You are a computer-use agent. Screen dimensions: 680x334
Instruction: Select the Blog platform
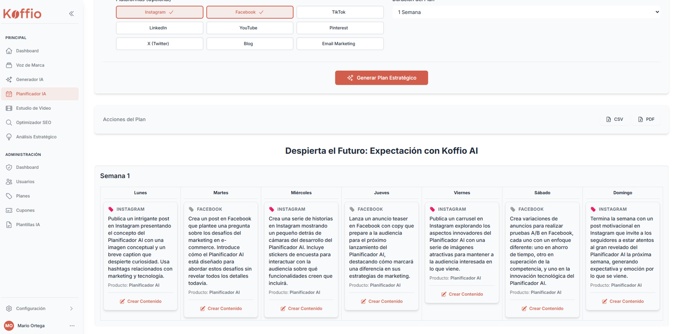pyautogui.click(x=250, y=44)
